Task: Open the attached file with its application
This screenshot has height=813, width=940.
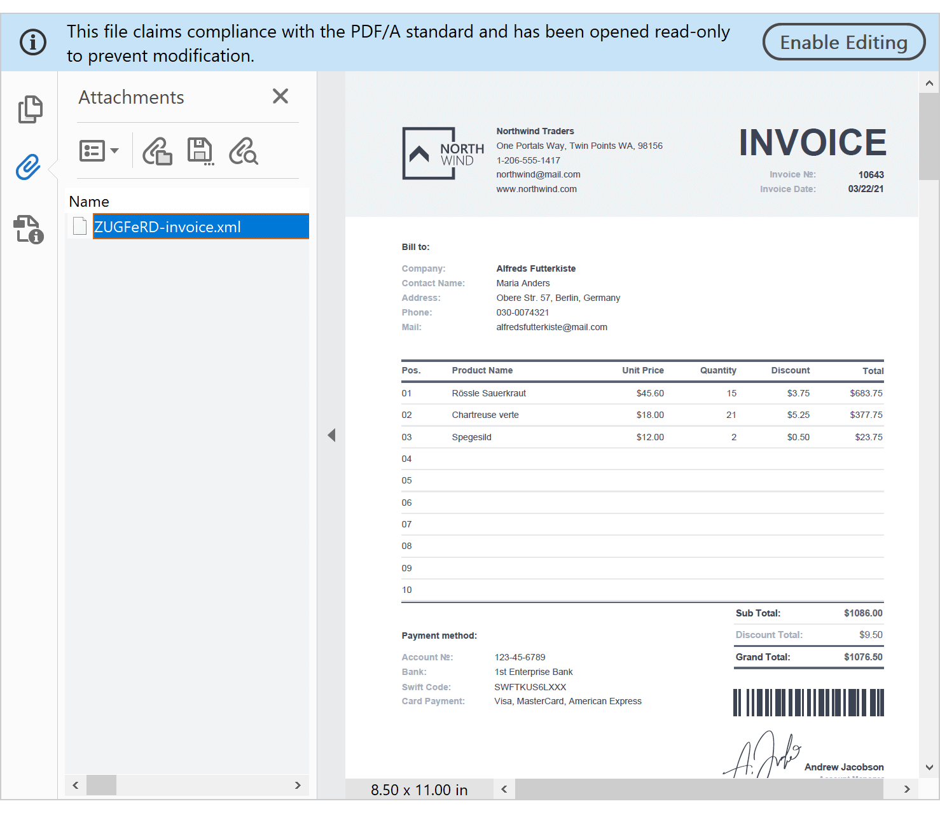Action: (157, 151)
